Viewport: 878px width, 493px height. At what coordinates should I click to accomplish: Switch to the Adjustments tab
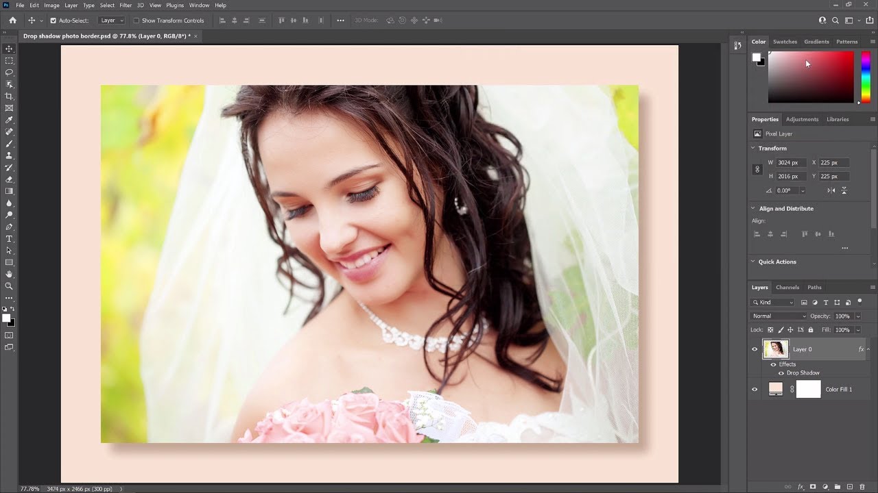803,119
